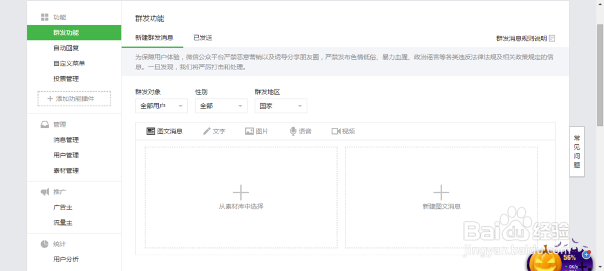604x271 pixels.
Task: Click the 群发功能 page heading
Action: pyautogui.click(x=149, y=19)
